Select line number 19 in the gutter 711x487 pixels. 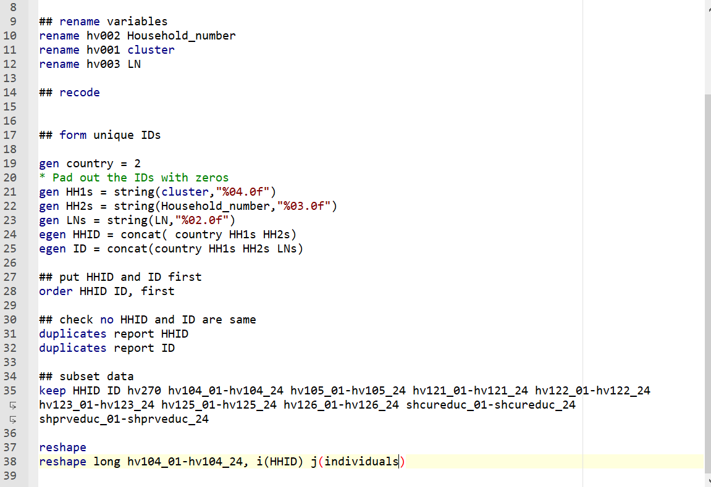[x=10, y=164]
